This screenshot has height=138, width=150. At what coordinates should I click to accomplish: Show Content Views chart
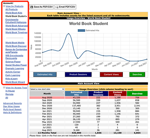[111, 74]
